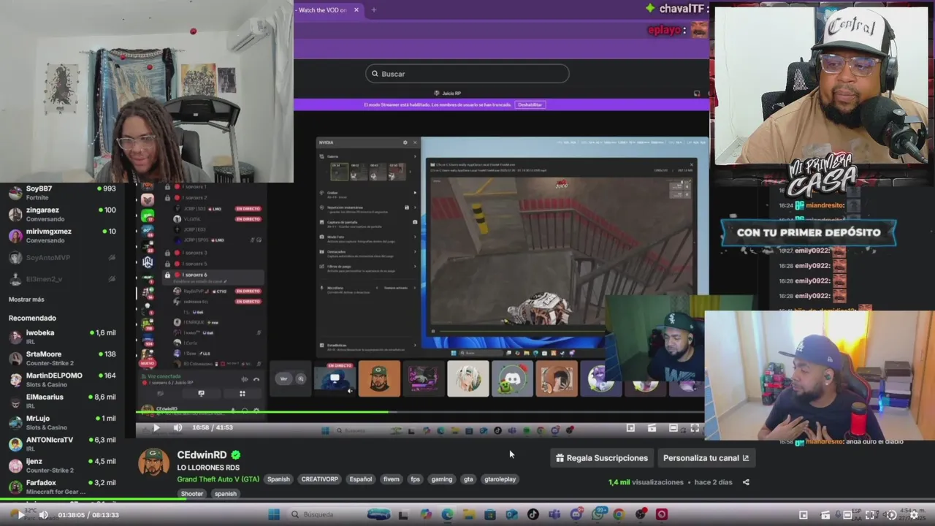Share screen in Discord voice panel
Viewport: 935px width, 526px height.
coord(202,394)
